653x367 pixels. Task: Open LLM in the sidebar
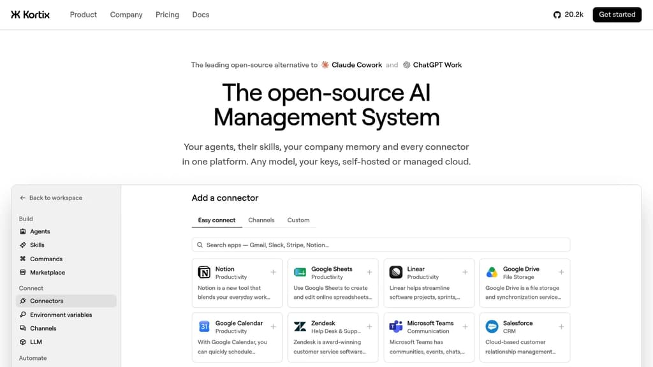pos(66,342)
